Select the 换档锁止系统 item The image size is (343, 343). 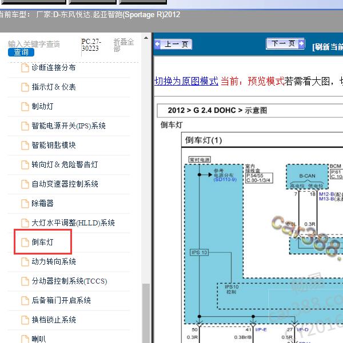tap(54, 320)
